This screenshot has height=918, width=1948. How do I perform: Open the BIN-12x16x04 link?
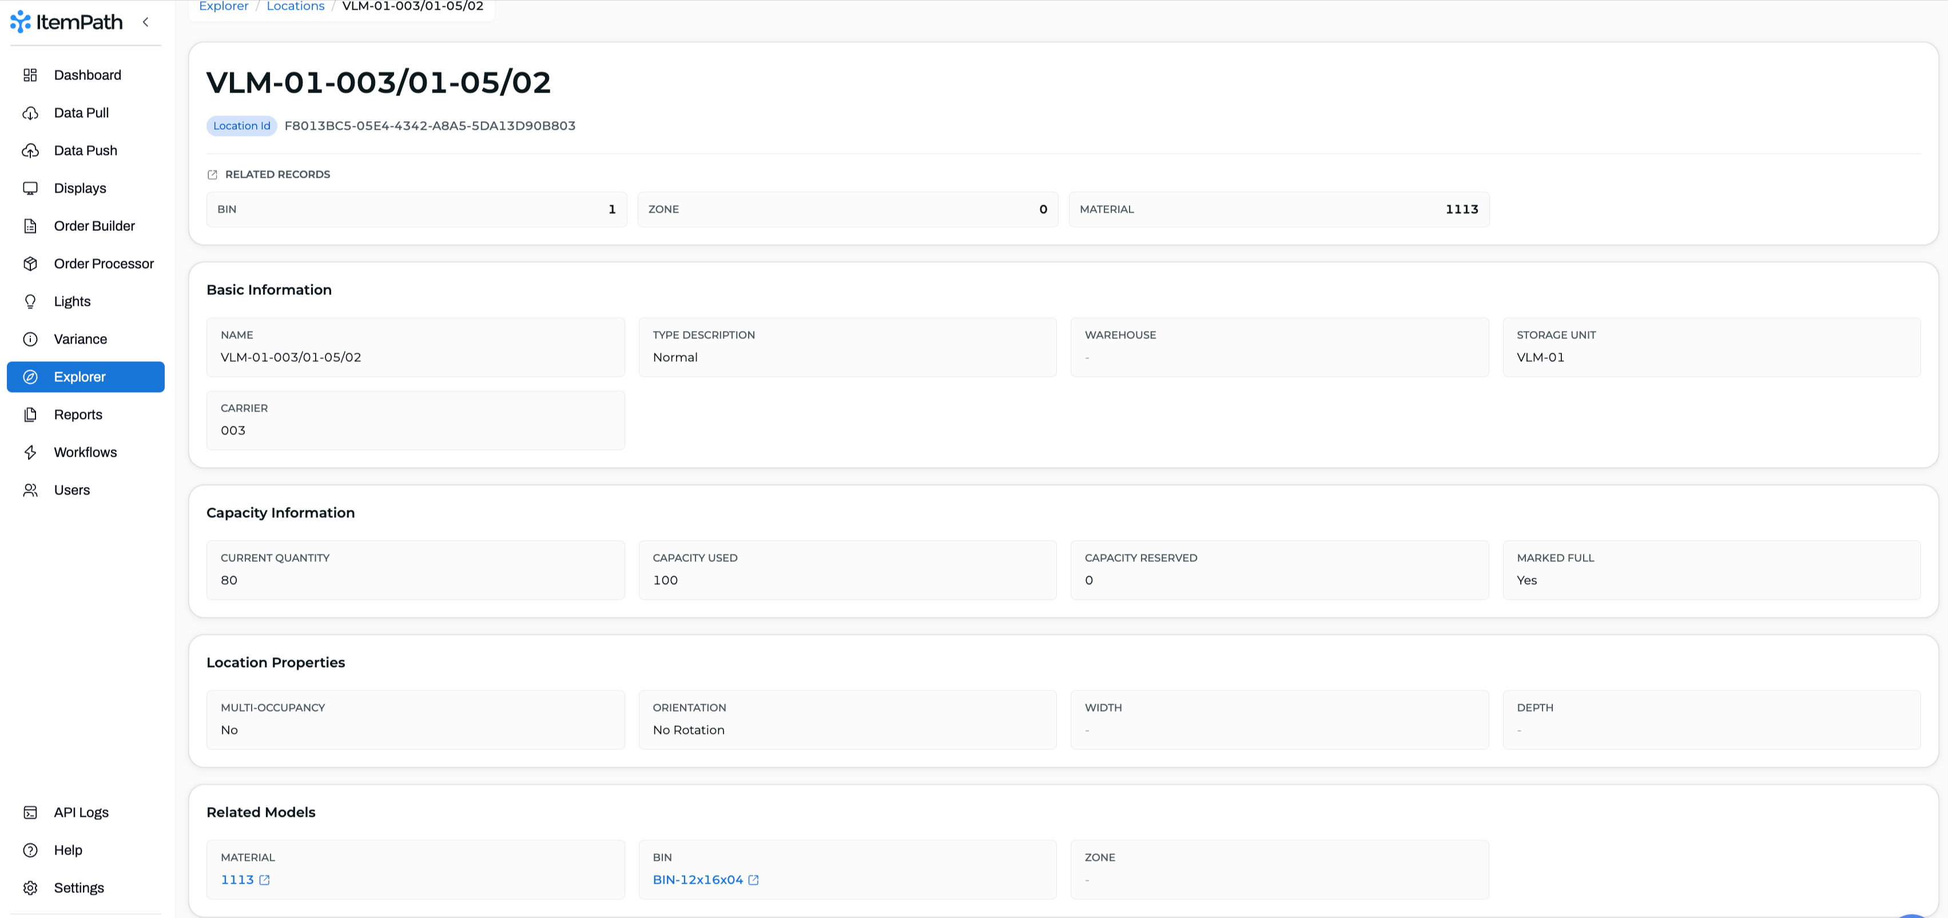pyautogui.click(x=698, y=880)
